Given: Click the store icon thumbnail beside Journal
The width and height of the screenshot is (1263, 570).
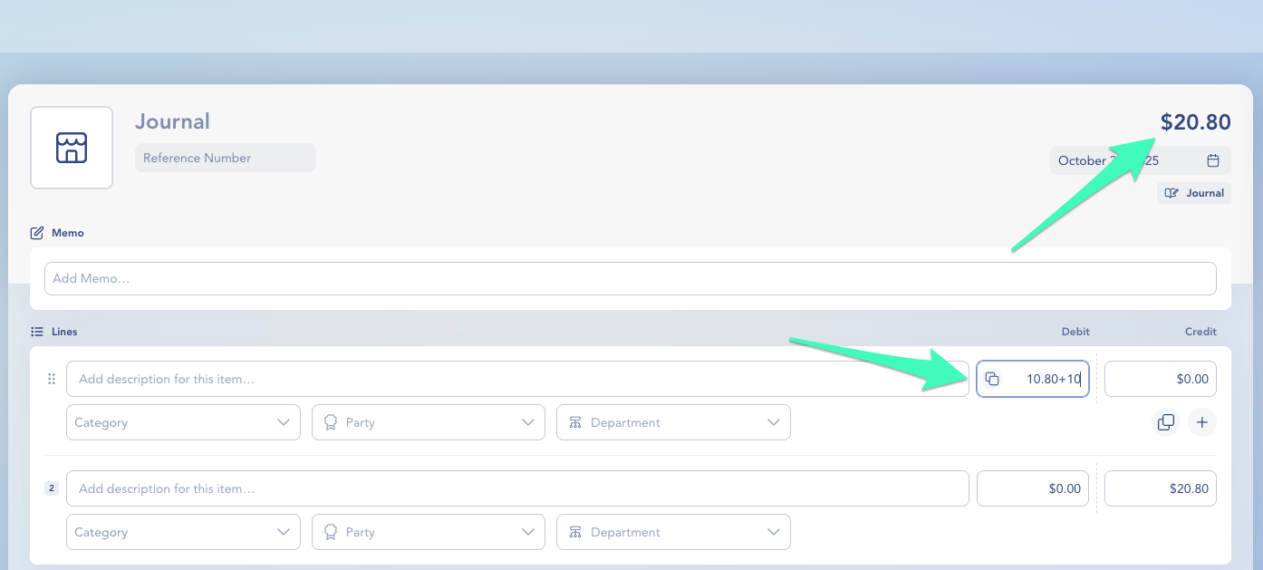Looking at the screenshot, I should click(x=72, y=148).
